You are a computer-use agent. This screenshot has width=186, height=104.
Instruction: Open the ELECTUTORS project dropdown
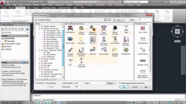[15, 33]
